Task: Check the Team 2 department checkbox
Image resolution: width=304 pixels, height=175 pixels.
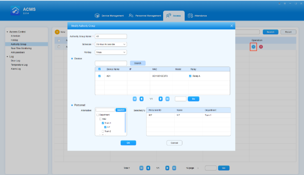Action: click(x=103, y=131)
